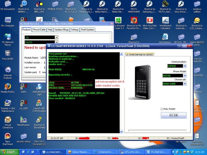Expand the Choose job READ CODE dropdown

pos(185,83)
